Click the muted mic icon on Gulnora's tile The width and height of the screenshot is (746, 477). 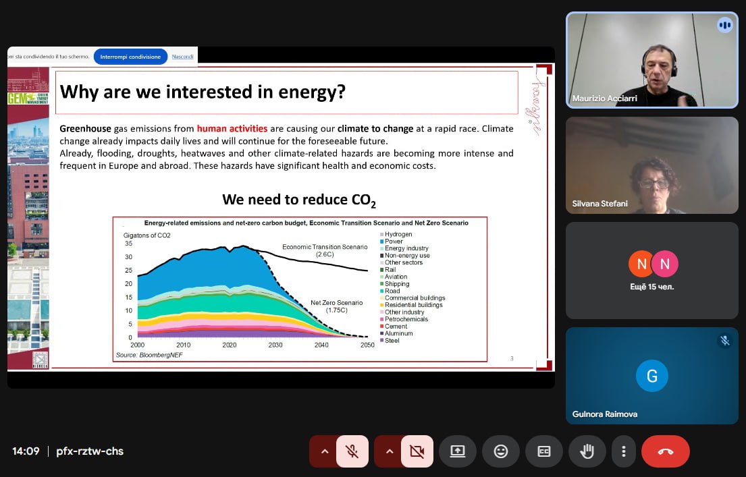click(724, 341)
